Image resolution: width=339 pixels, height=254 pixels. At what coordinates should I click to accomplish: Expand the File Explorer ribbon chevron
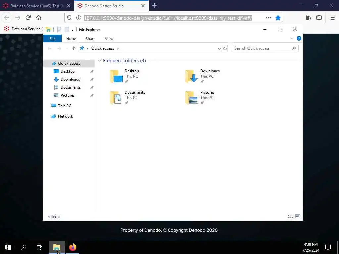[x=291, y=38]
